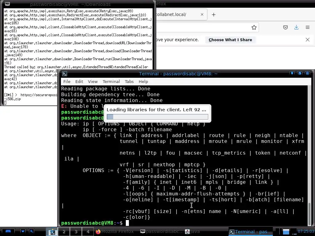The image size is (315, 236).
Task: Click the taskbar clock showing 07:25:03
Action: point(306,231)
